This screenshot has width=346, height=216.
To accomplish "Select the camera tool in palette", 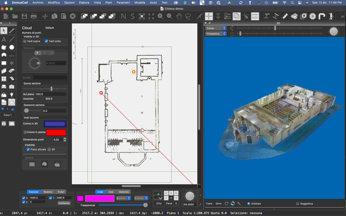I will pyautogui.click(x=12, y=87).
